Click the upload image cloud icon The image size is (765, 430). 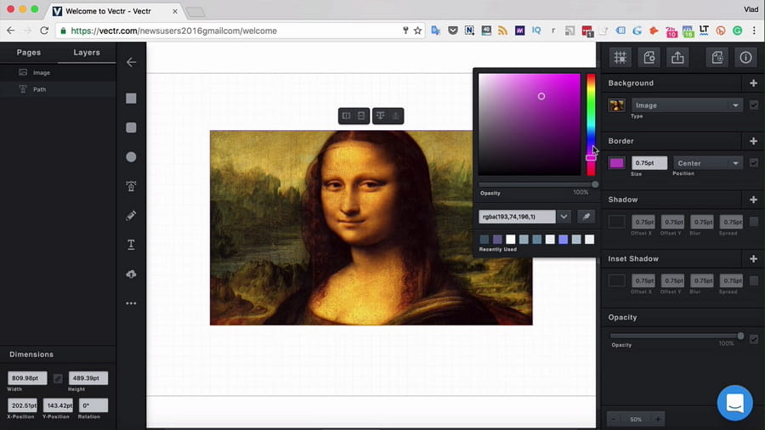(131, 274)
